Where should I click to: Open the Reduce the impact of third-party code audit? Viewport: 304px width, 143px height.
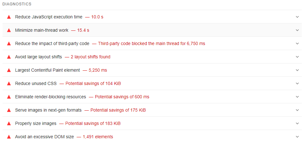(52, 43)
